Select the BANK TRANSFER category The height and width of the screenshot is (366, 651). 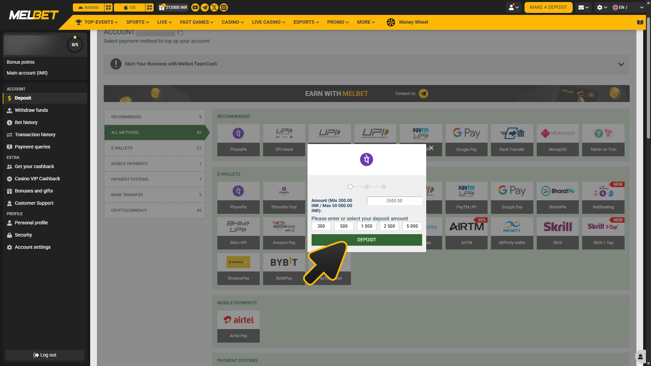[155, 195]
